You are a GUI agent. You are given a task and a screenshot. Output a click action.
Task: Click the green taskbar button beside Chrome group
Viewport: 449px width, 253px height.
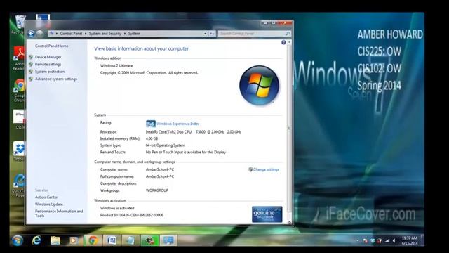coord(149,240)
